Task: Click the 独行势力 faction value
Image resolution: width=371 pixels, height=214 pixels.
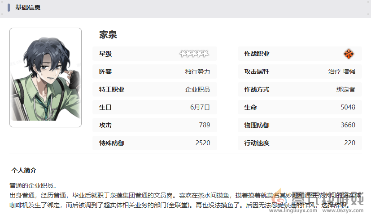Action: pyautogui.click(x=197, y=71)
